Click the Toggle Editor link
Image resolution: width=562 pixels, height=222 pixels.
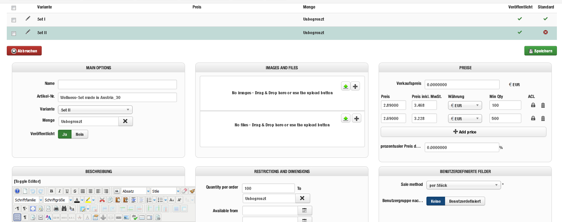point(27,181)
